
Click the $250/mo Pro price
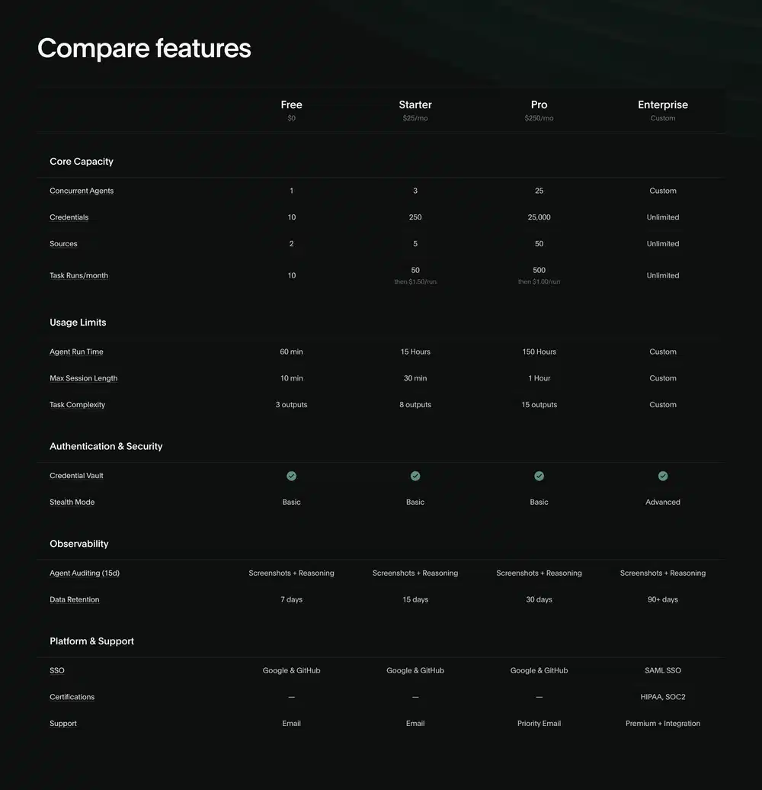[x=539, y=118]
